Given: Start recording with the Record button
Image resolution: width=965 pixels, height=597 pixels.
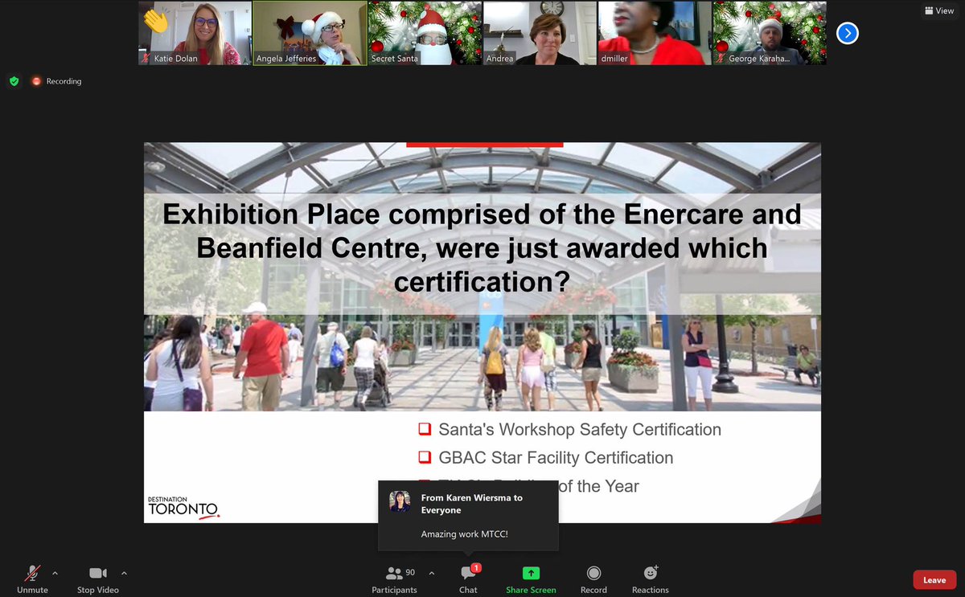Looking at the screenshot, I should 593,579.
